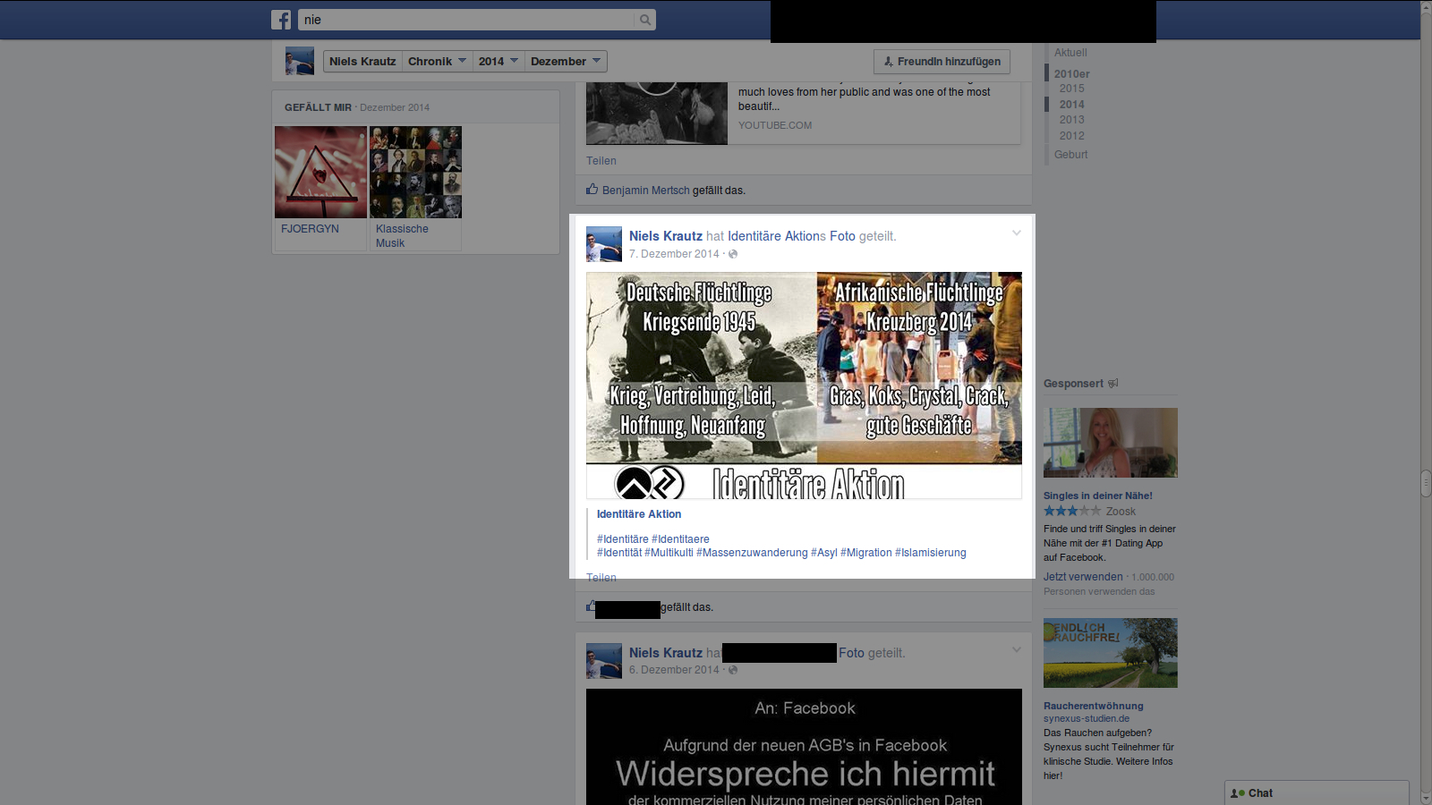1432x805 pixels.
Task: Click Identitäre Aktion caption link below image
Action: pyautogui.click(x=639, y=514)
